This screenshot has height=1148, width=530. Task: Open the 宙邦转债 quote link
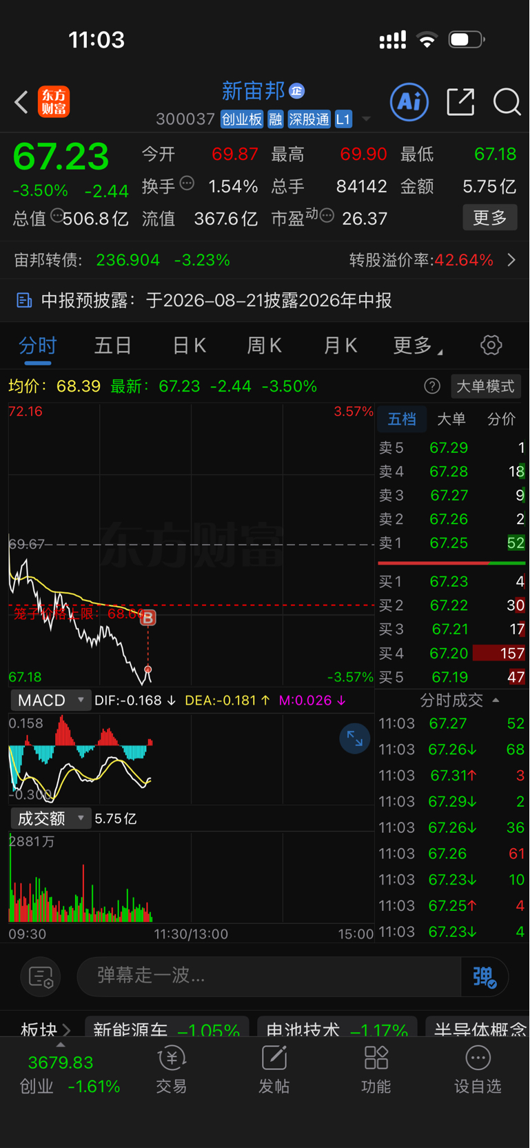[122, 260]
